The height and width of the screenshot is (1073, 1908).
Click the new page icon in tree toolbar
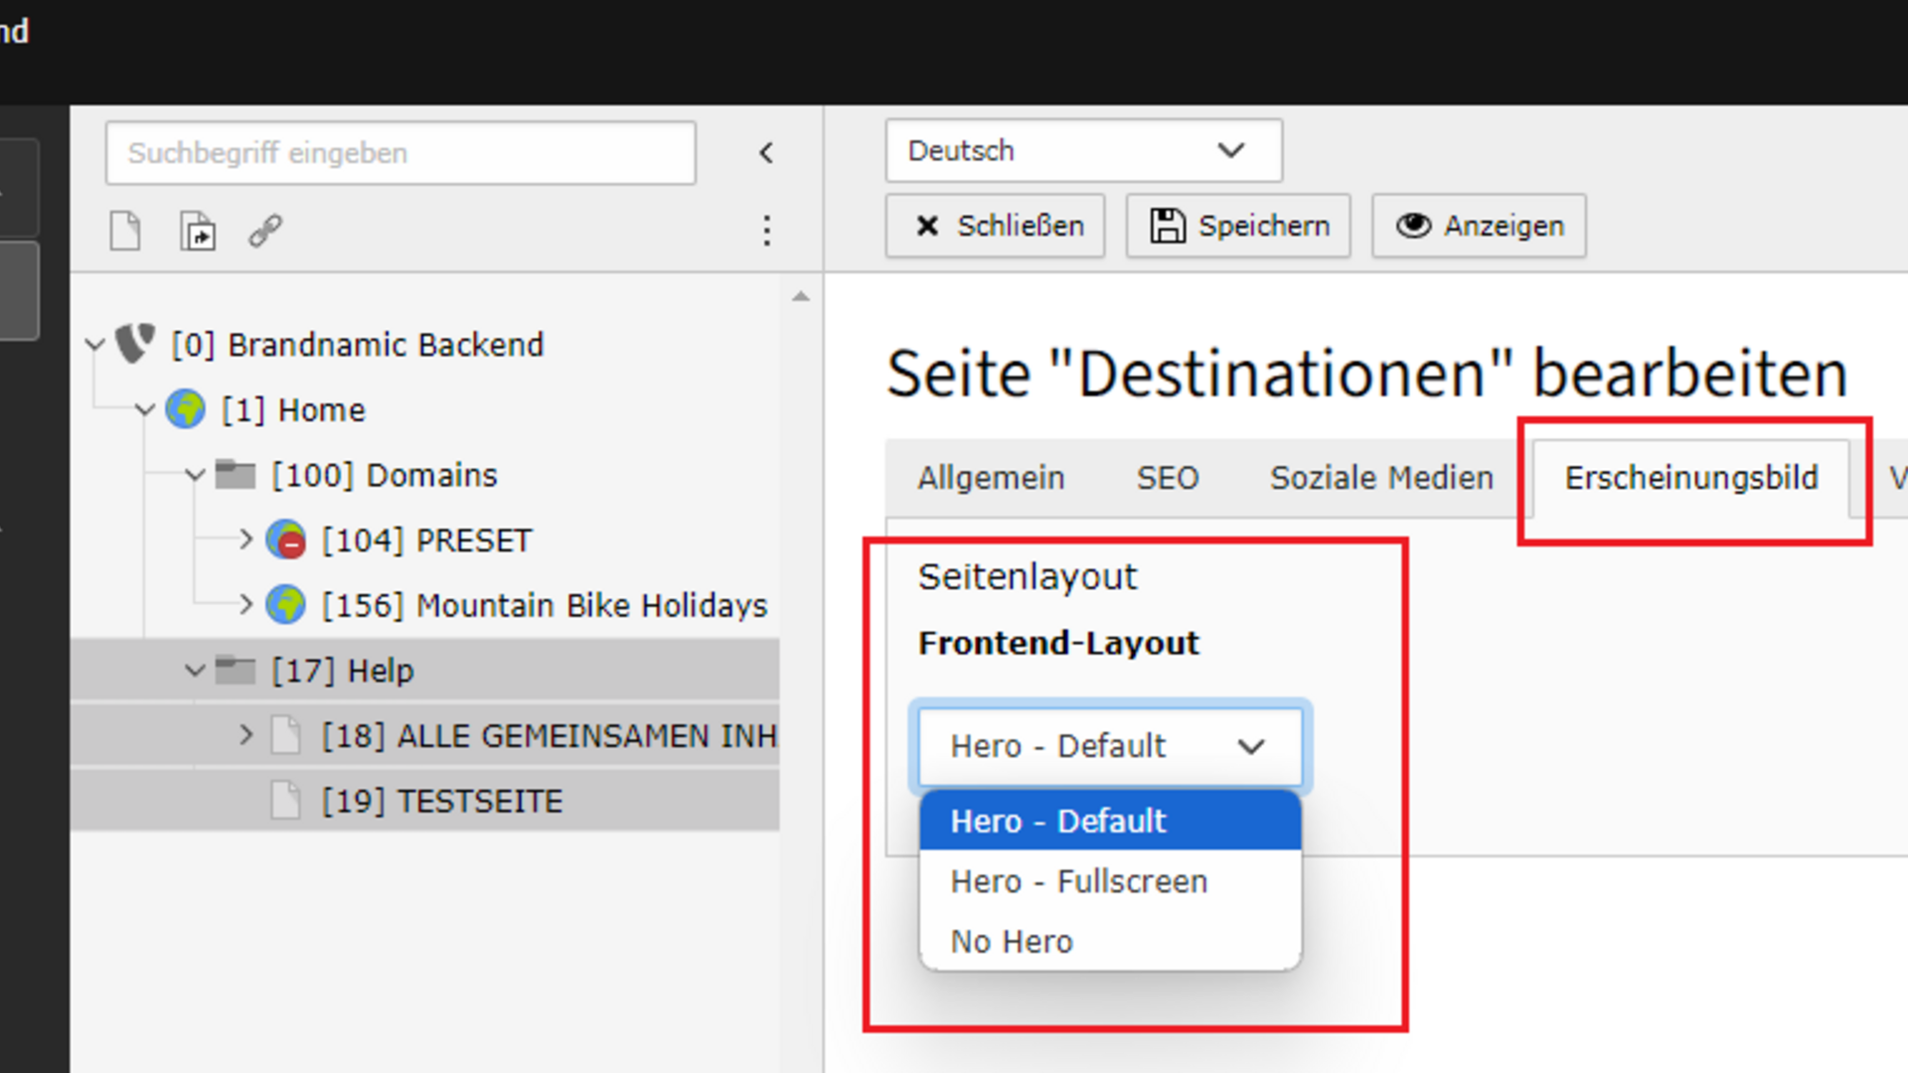(125, 231)
